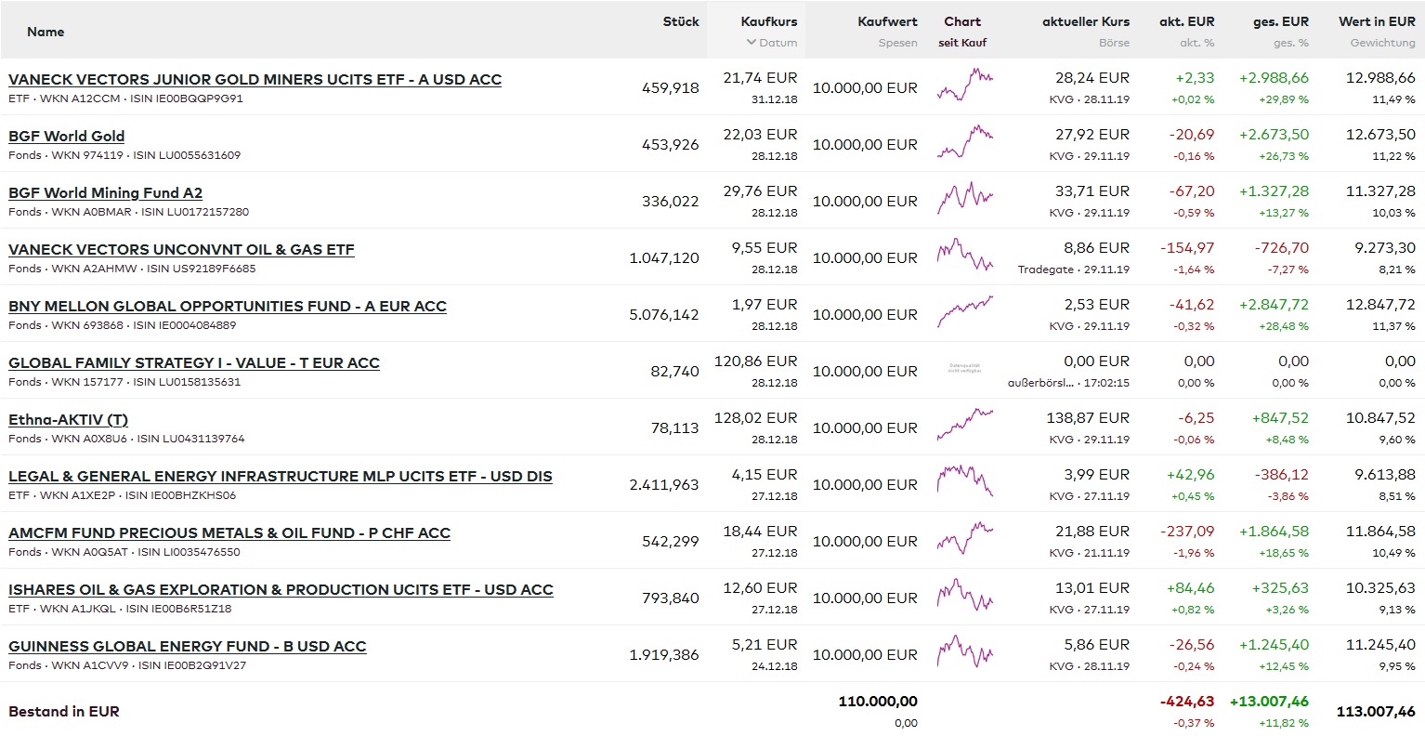Open Legal & General Energy MLP chart
This screenshot has height=736, width=1425.
(965, 482)
